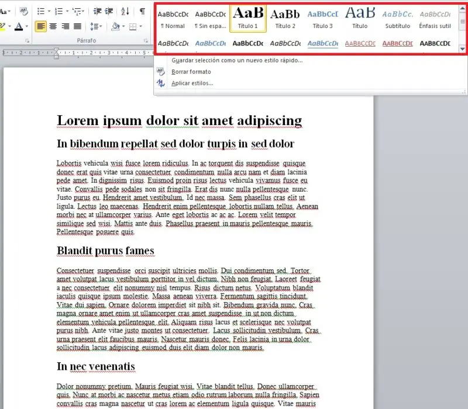The height and width of the screenshot is (409, 468).
Task: Apply the blue italic style in second gallery row
Action: point(211,43)
